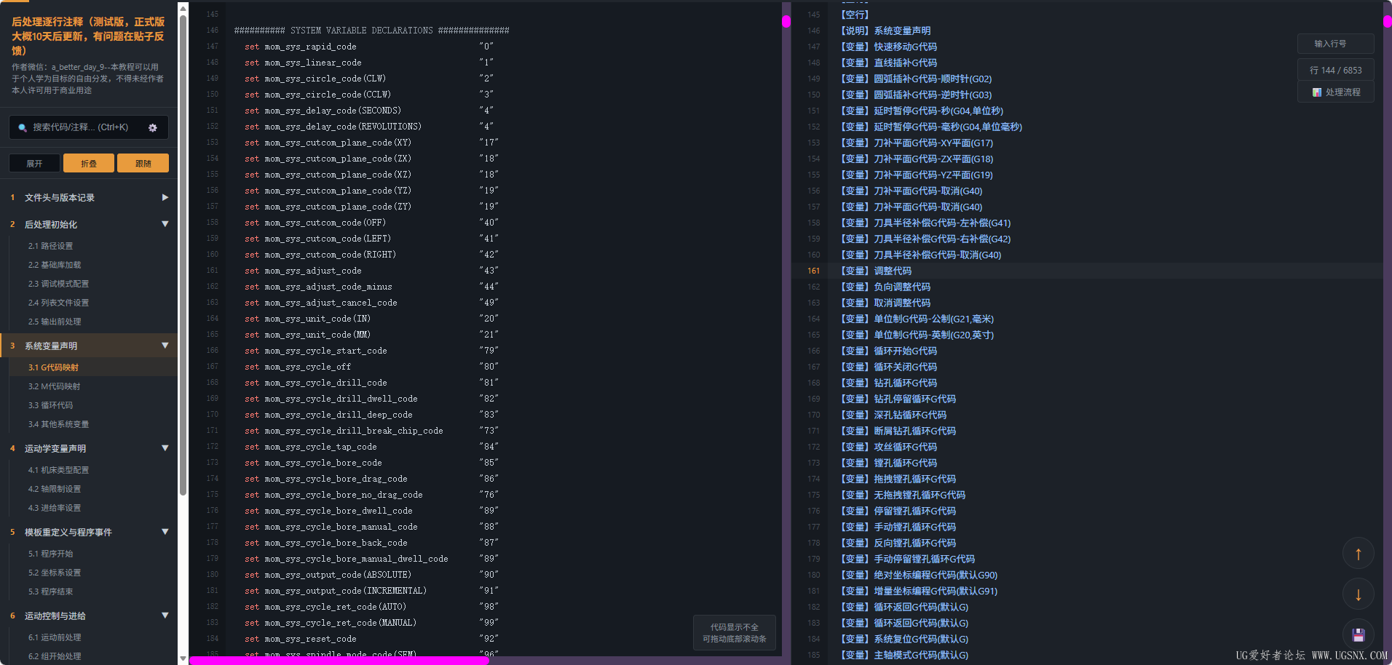Open 2.2 基础库加载 in the outline
Viewport: 1392px width, 665px height.
55,265
